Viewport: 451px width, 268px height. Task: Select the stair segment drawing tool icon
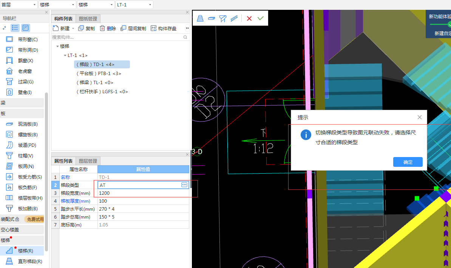(200, 18)
